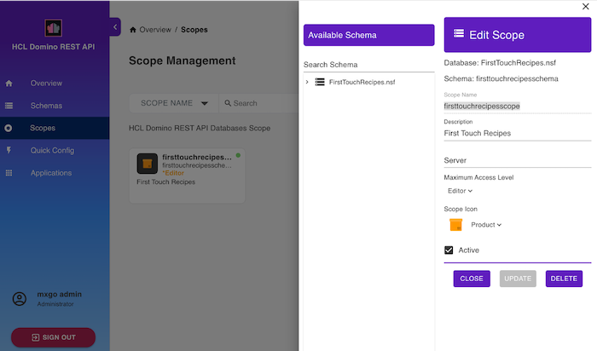Image resolution: width=597 pixels, height=351 pixels.
Task: Click the Database: FirstTouchRecipes.nsf text
Action: click(x=500, y=63)
